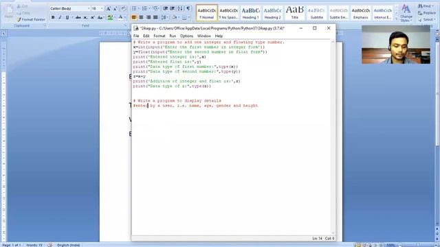440x247 pixels.
Task: Apply text highlight color in Word
Action: [110, 17]
